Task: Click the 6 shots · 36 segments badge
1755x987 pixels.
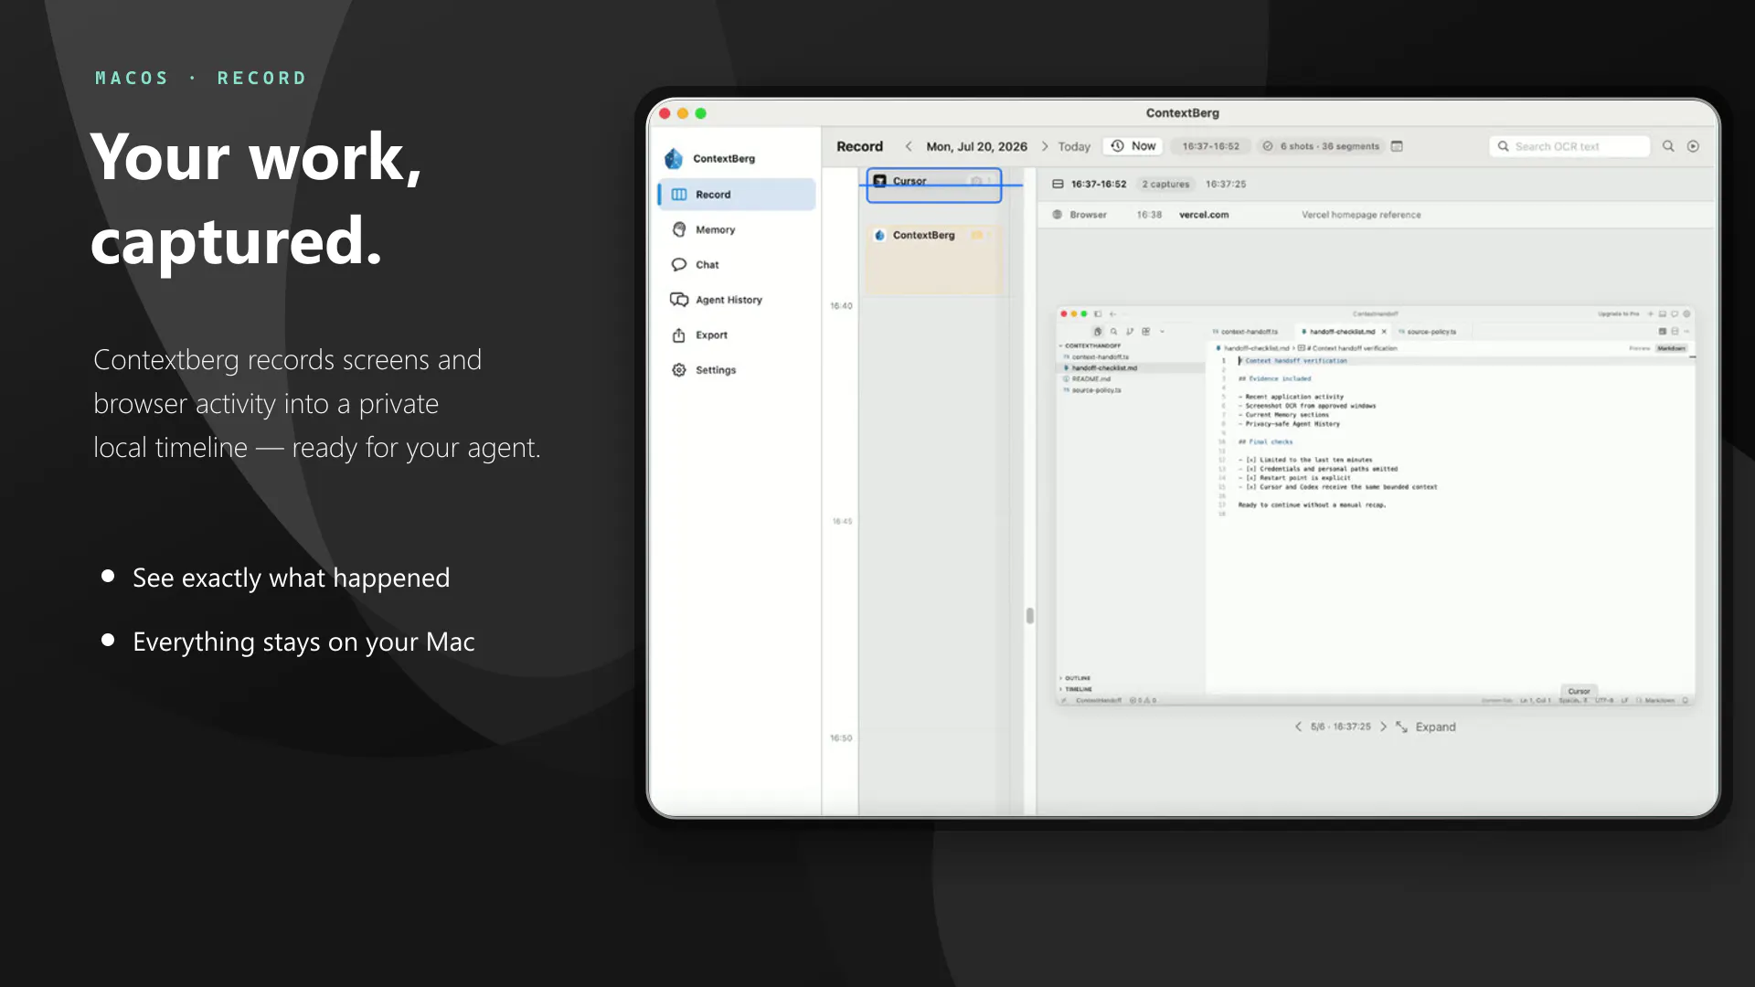Action: pos(1321,146)
